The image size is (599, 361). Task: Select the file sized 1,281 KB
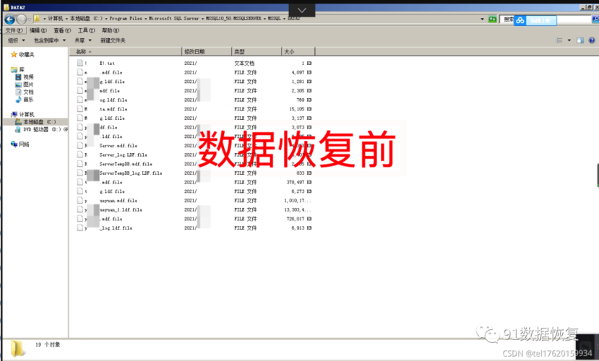(194, 82)
